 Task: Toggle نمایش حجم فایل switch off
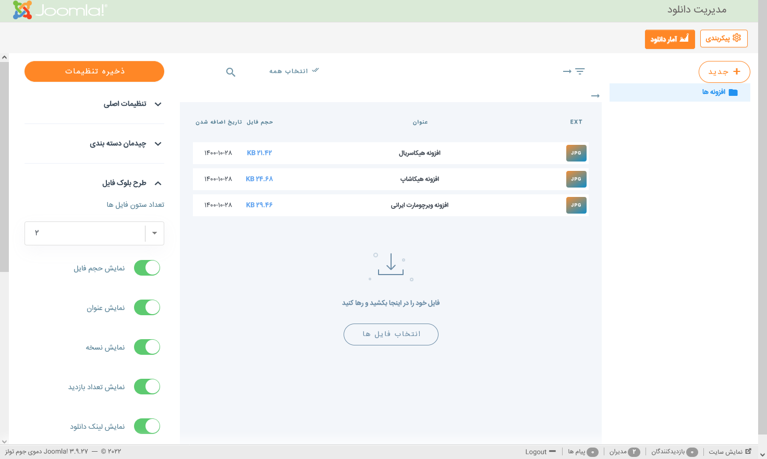(x=147, y=268)
